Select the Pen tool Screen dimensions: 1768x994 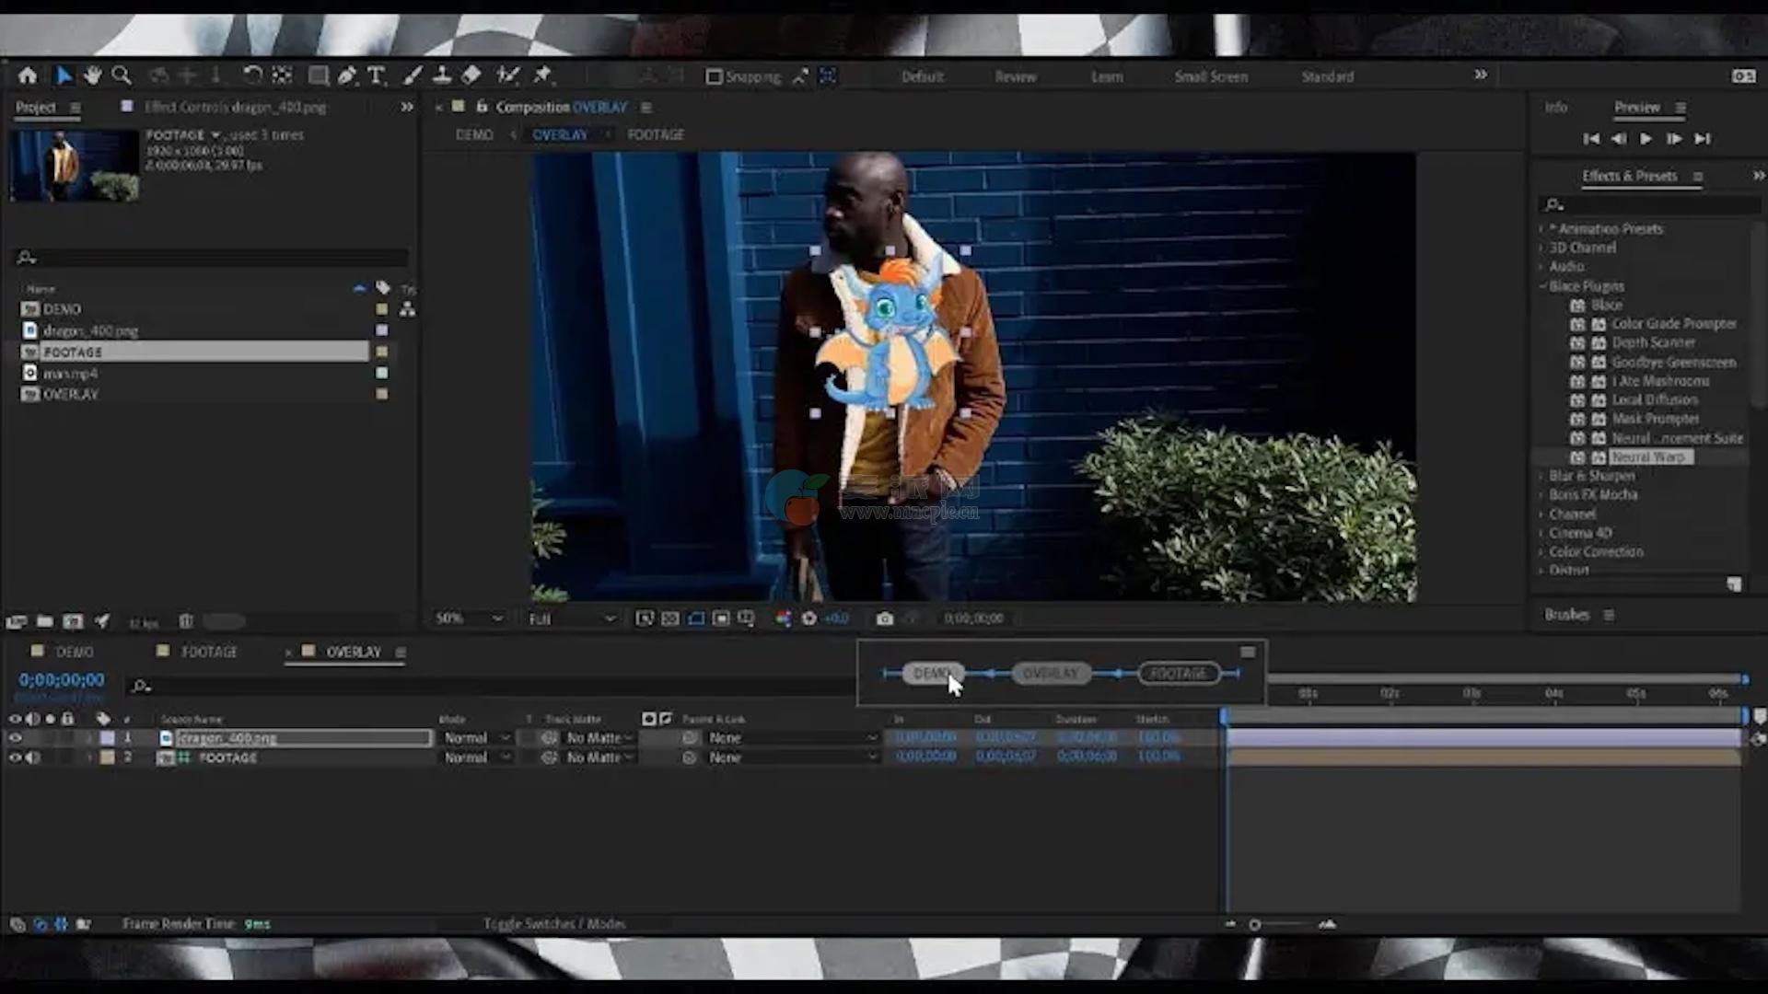[x=347, y=75]
